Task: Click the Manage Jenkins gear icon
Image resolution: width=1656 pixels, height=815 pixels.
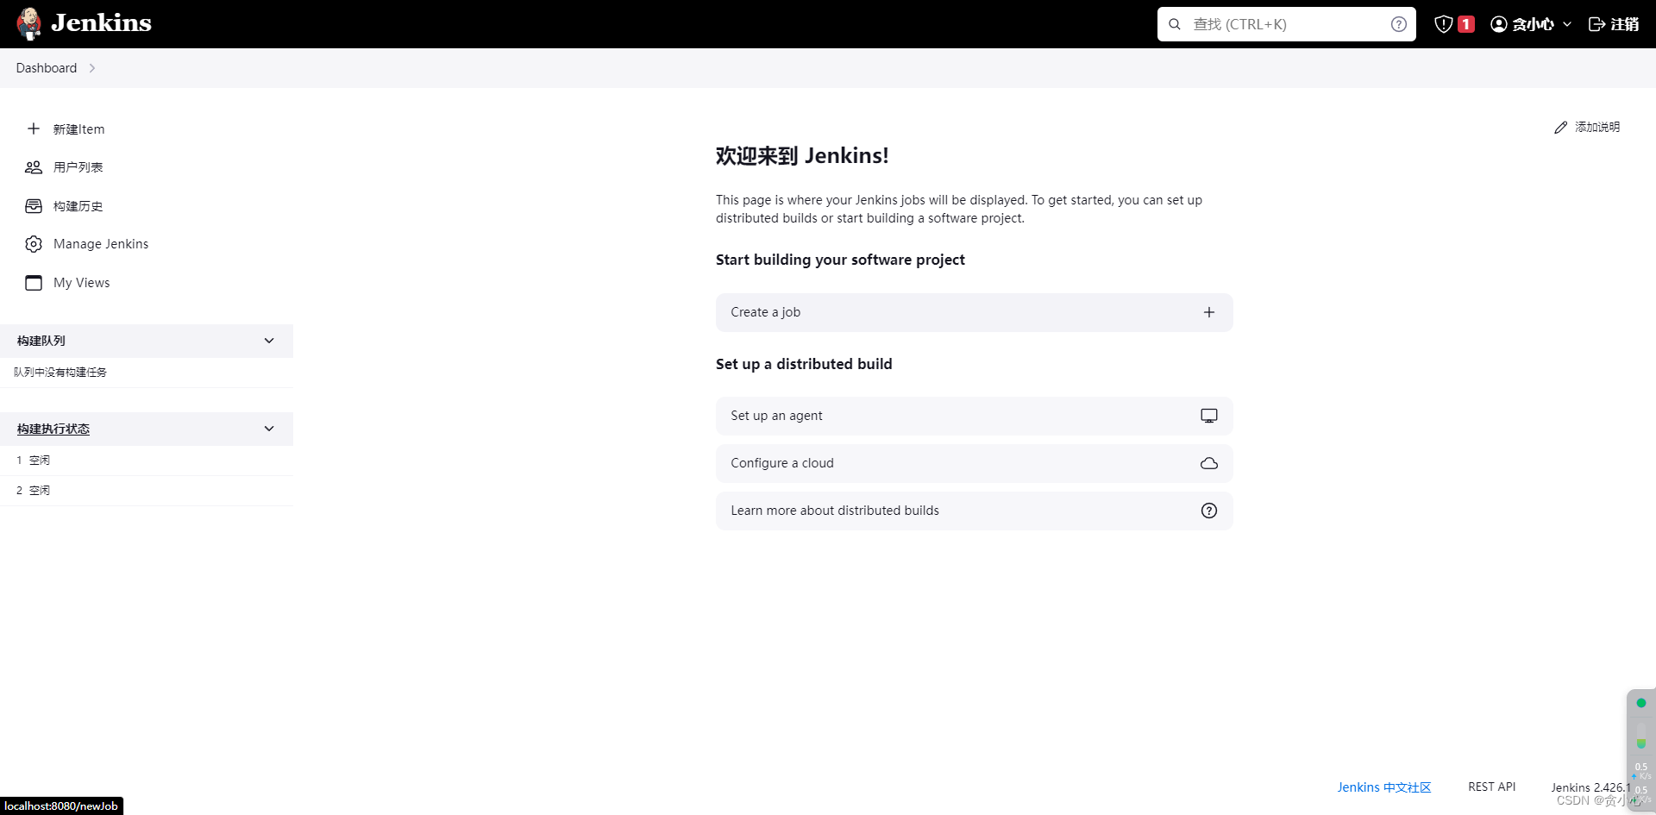Action: pyautogui.click(x=34, y=244)
